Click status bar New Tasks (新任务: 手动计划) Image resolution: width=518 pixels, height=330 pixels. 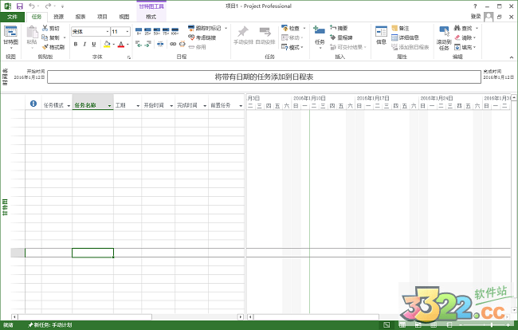pyautogui.click(x=50, y=325)
